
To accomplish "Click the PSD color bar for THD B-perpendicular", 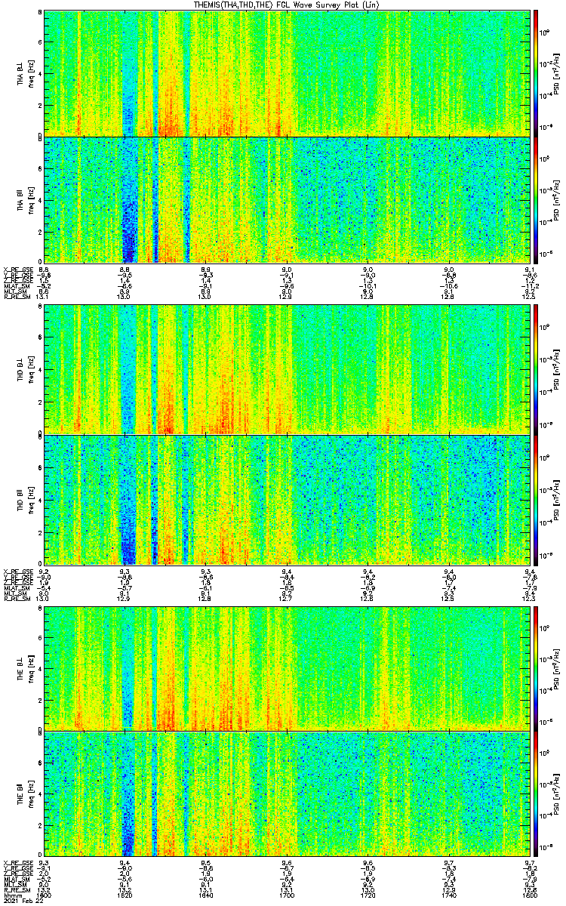I will click(536, 369).
